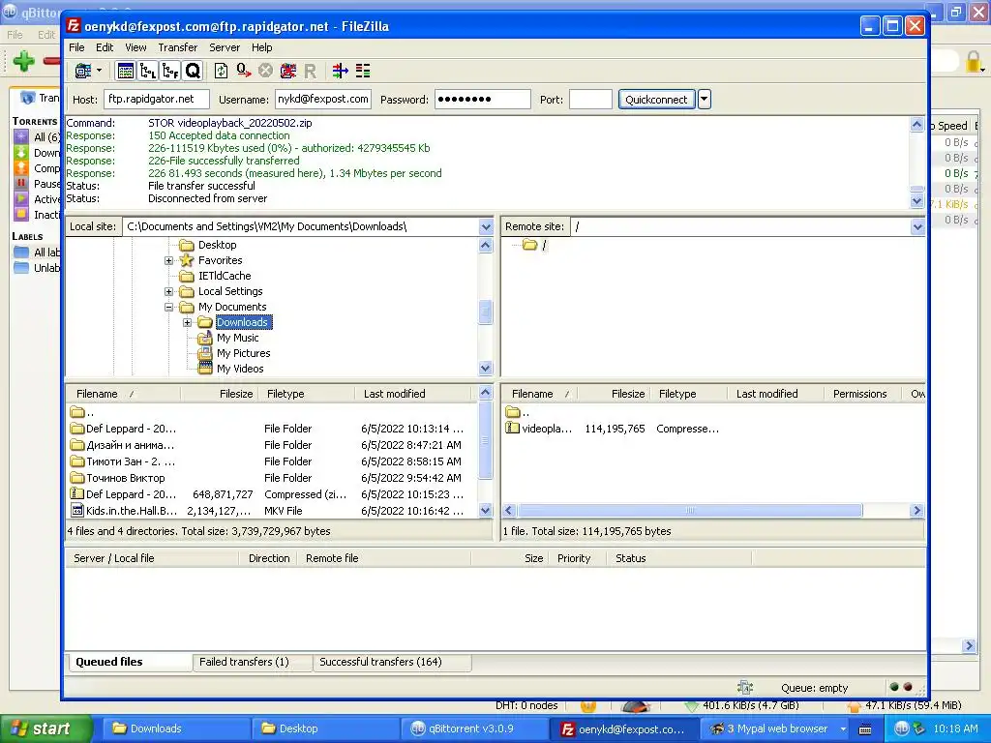Click the Port input field

click(590, 100)
